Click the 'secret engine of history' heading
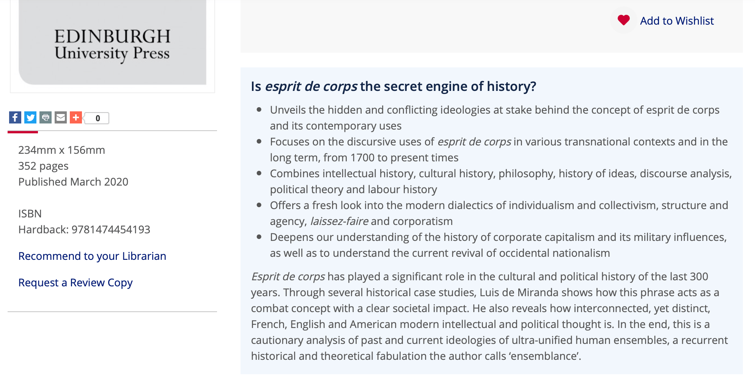The height and width of the screenshot is (378, 755). (x=393, y=86)
